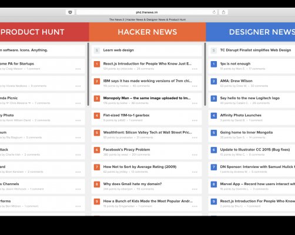The width and height of the screenshot is (295, 235).
Task: Focus the address bar showing phd.thenews.im
Action: pyautogui.click(x=147, y=12)
